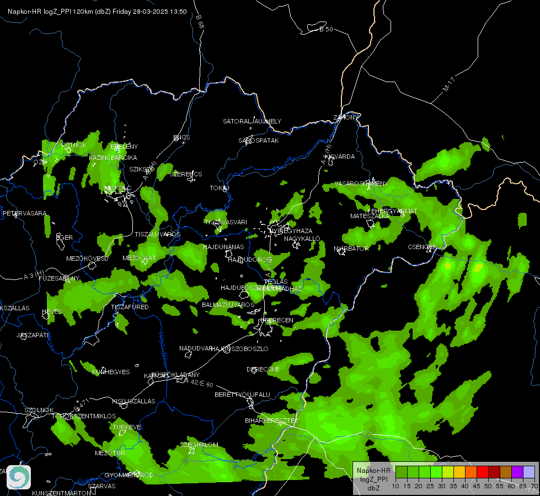This screenshot has height=496, width=540.
Task: Click the B 50 road label
Action: [x=326, y=29]
